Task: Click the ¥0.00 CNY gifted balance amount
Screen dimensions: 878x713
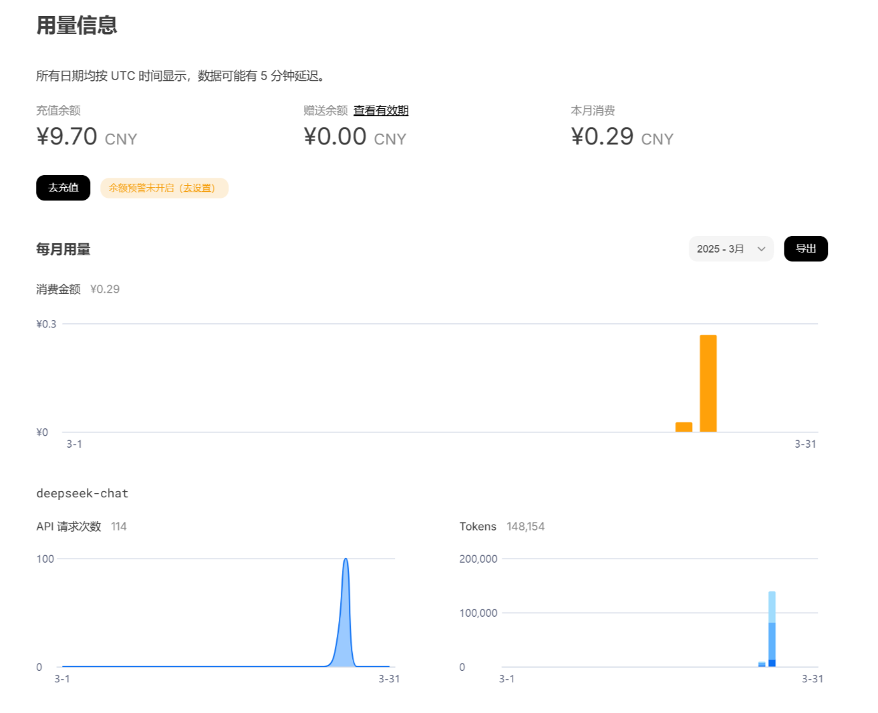Action: (354, 137)
